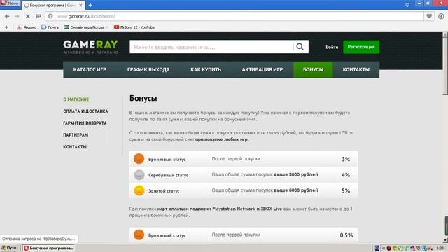Viewport: 448px width, 252px height.
Task: Click the gold status medal icon
Action: click(139, 190)
